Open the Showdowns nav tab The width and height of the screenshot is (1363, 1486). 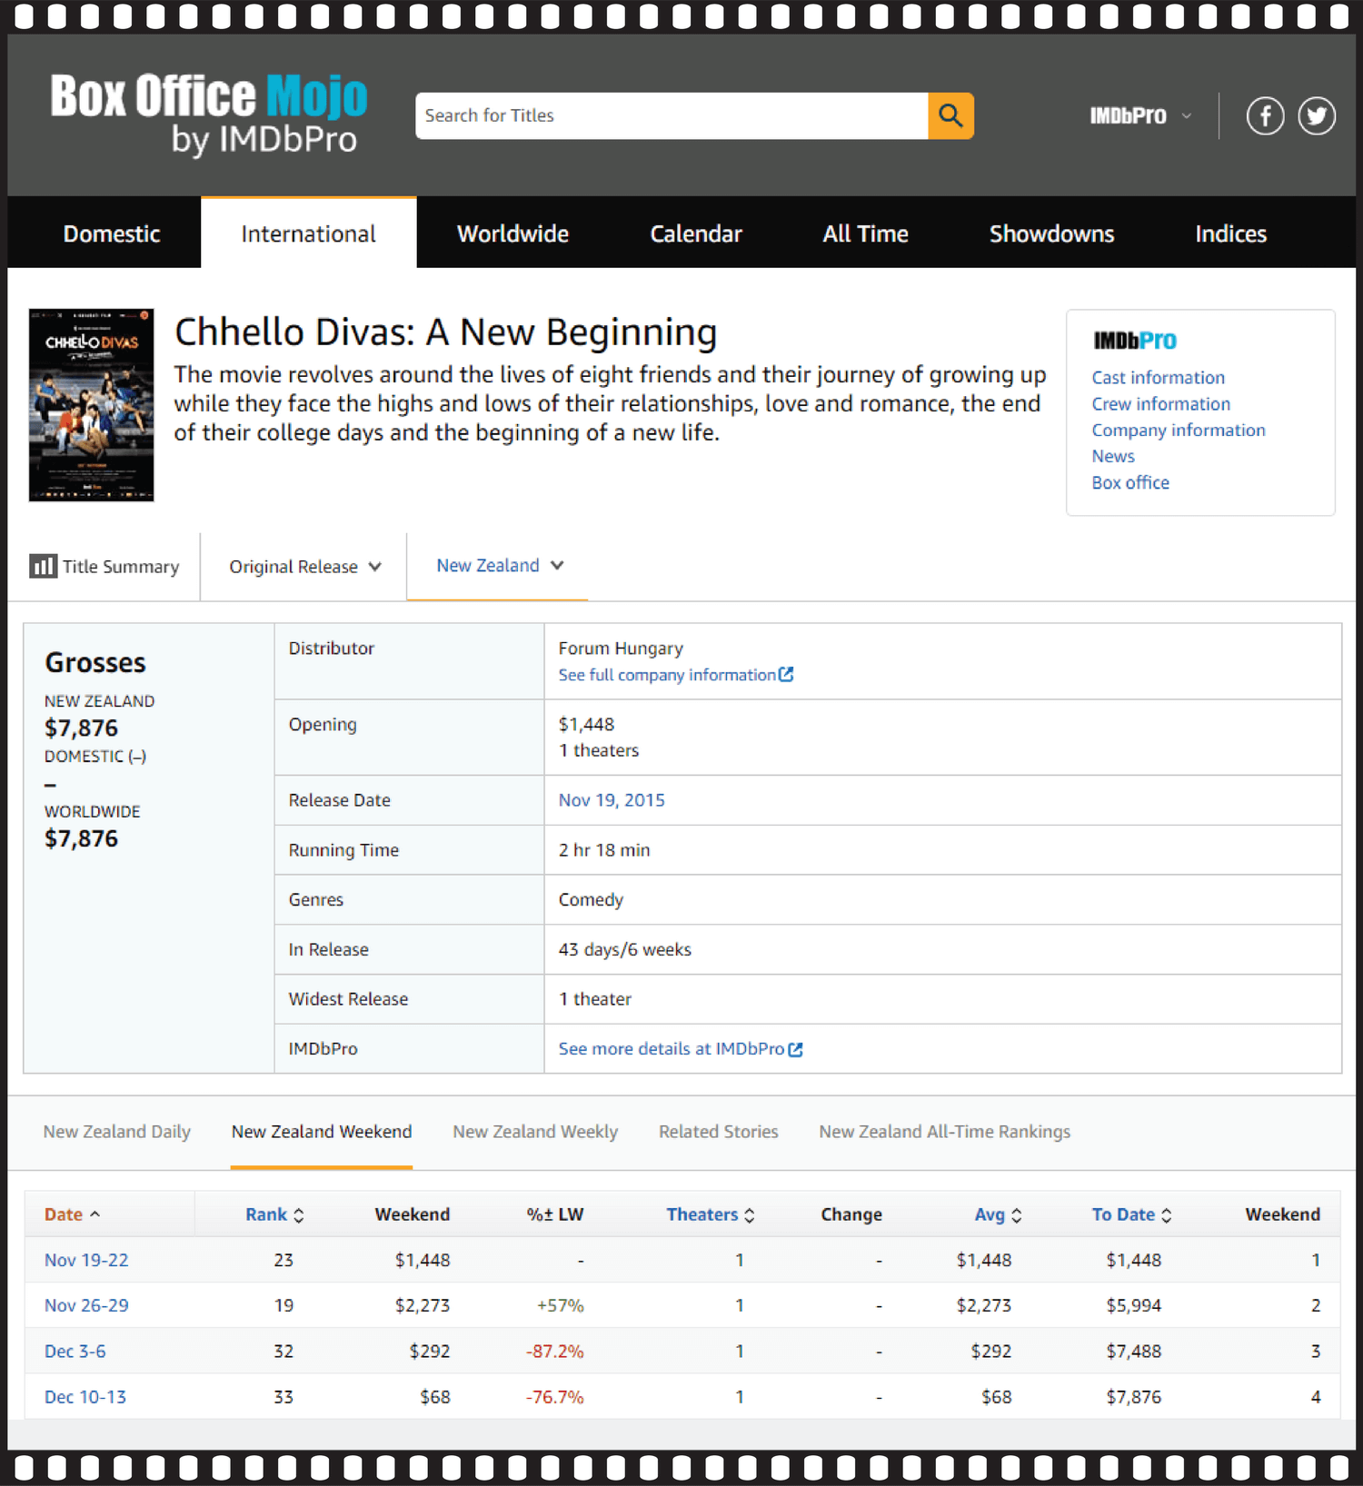1051,233
